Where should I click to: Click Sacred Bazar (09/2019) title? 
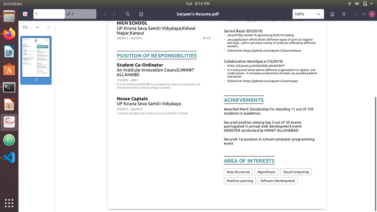click(243, 31)
